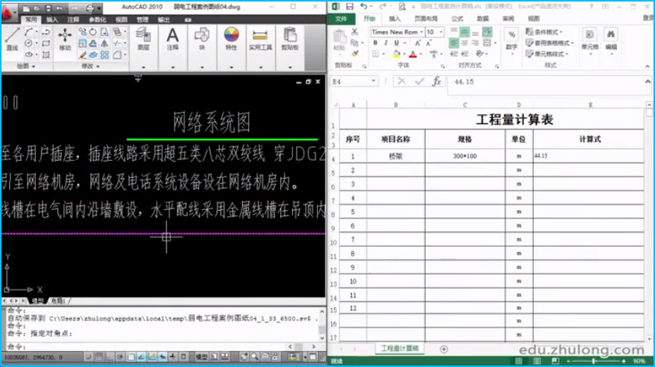Image resolution: width=655 pixels, height=367 pixels.
Task: Click the Cancel X button in formula bar
Action: pos(401,81)
